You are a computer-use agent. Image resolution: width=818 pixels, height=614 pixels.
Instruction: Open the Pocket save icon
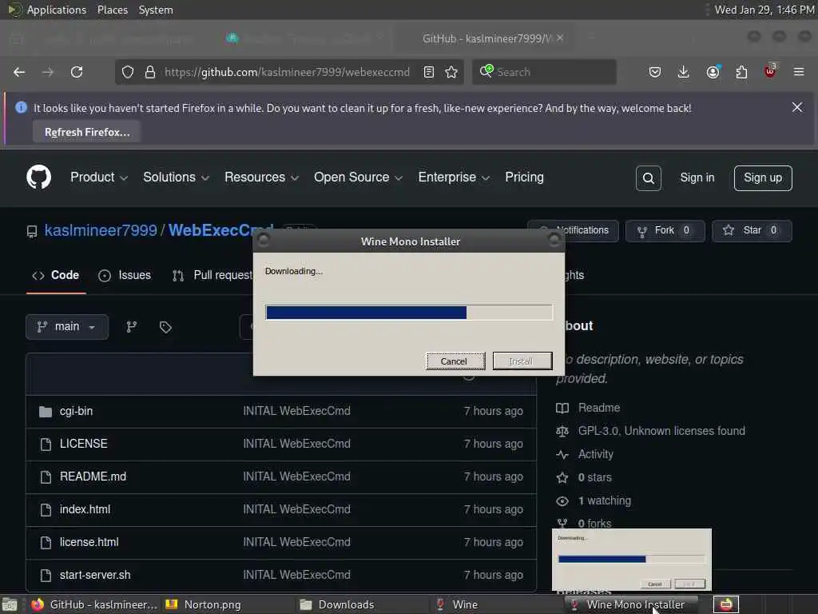[655, 72]
